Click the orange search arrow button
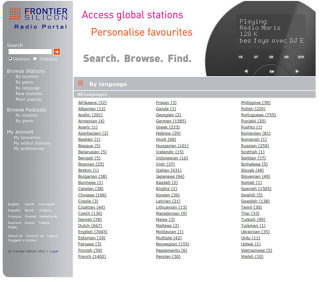319x282 pixels. (x=57, y=52)
